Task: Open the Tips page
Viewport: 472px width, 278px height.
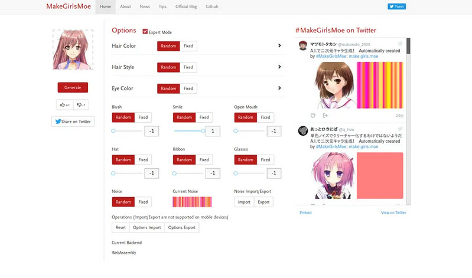Action: (x=162, y=6)
